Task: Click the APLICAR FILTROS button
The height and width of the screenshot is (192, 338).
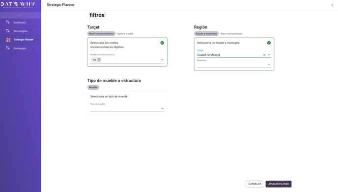Action: [x=279, y=184]
